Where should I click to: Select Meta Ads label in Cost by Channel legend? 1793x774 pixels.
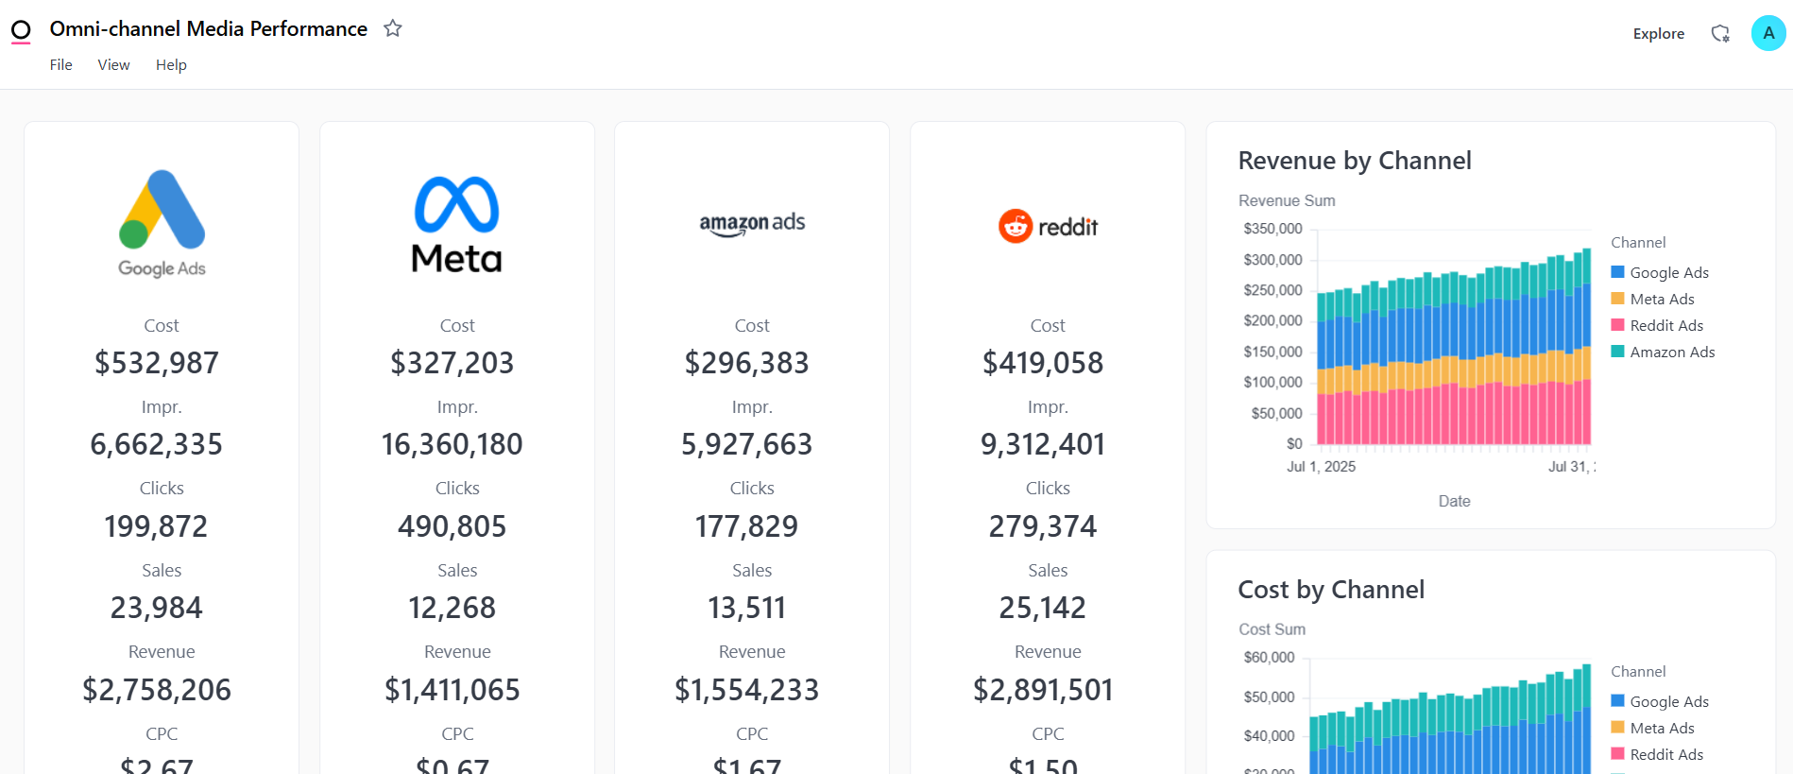click(x=1663, y=728)
